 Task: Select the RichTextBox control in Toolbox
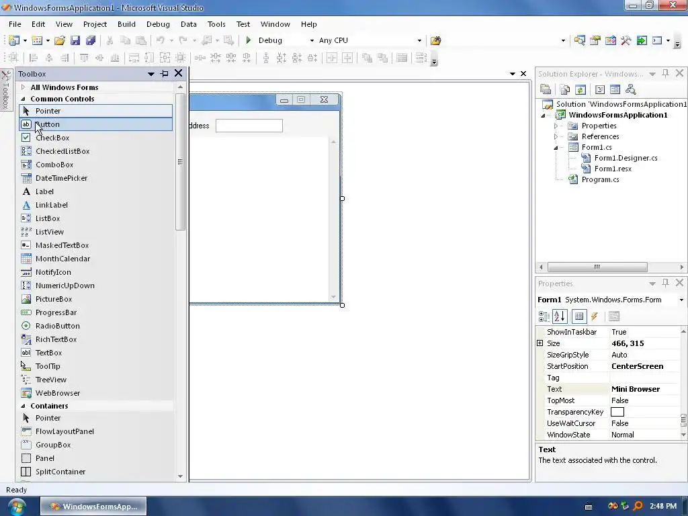(x=96, y=339)
